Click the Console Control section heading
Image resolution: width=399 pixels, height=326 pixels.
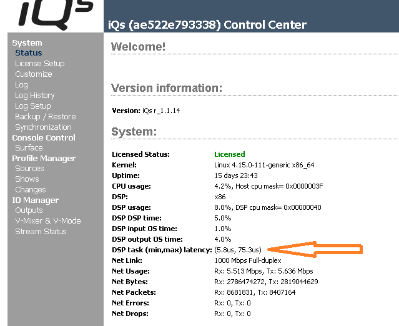[44, 137]
